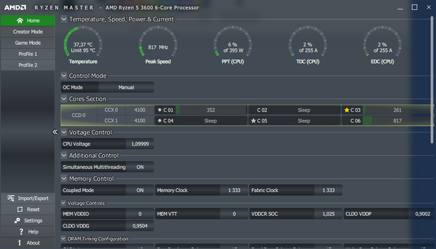Click the Temperature gauge

(x=83, y=45)
